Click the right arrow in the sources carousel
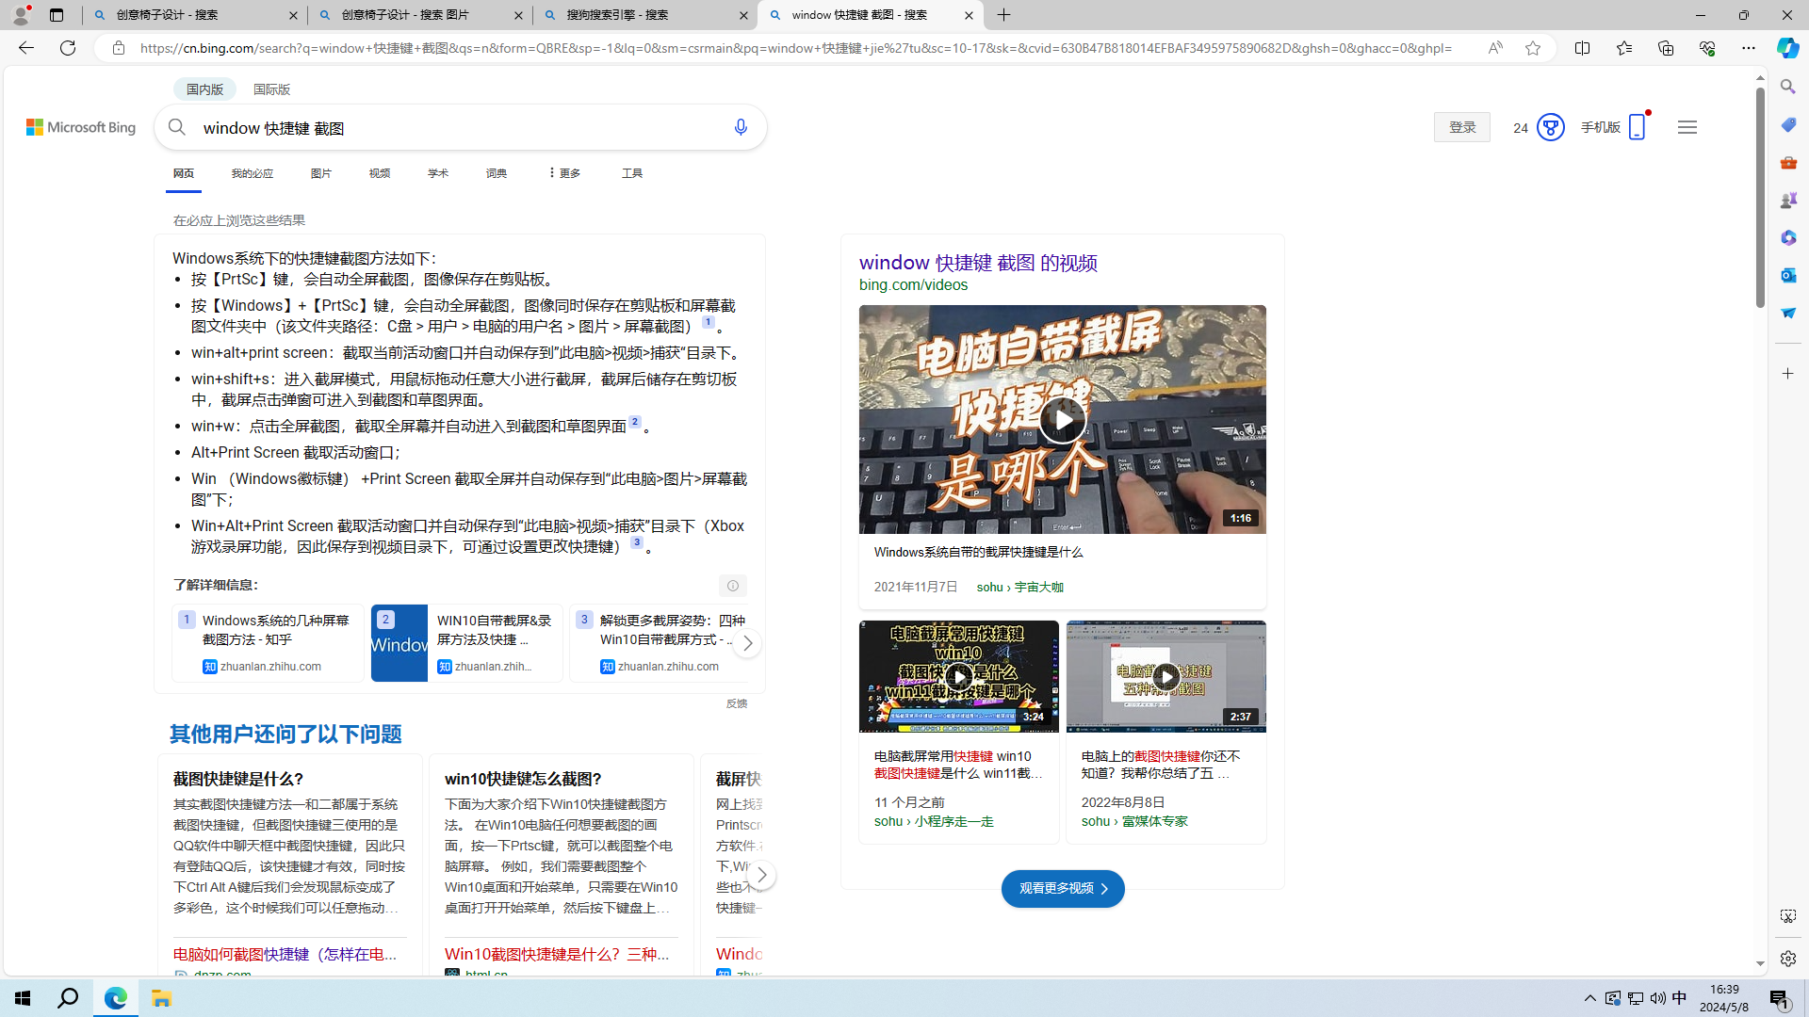 747,642
